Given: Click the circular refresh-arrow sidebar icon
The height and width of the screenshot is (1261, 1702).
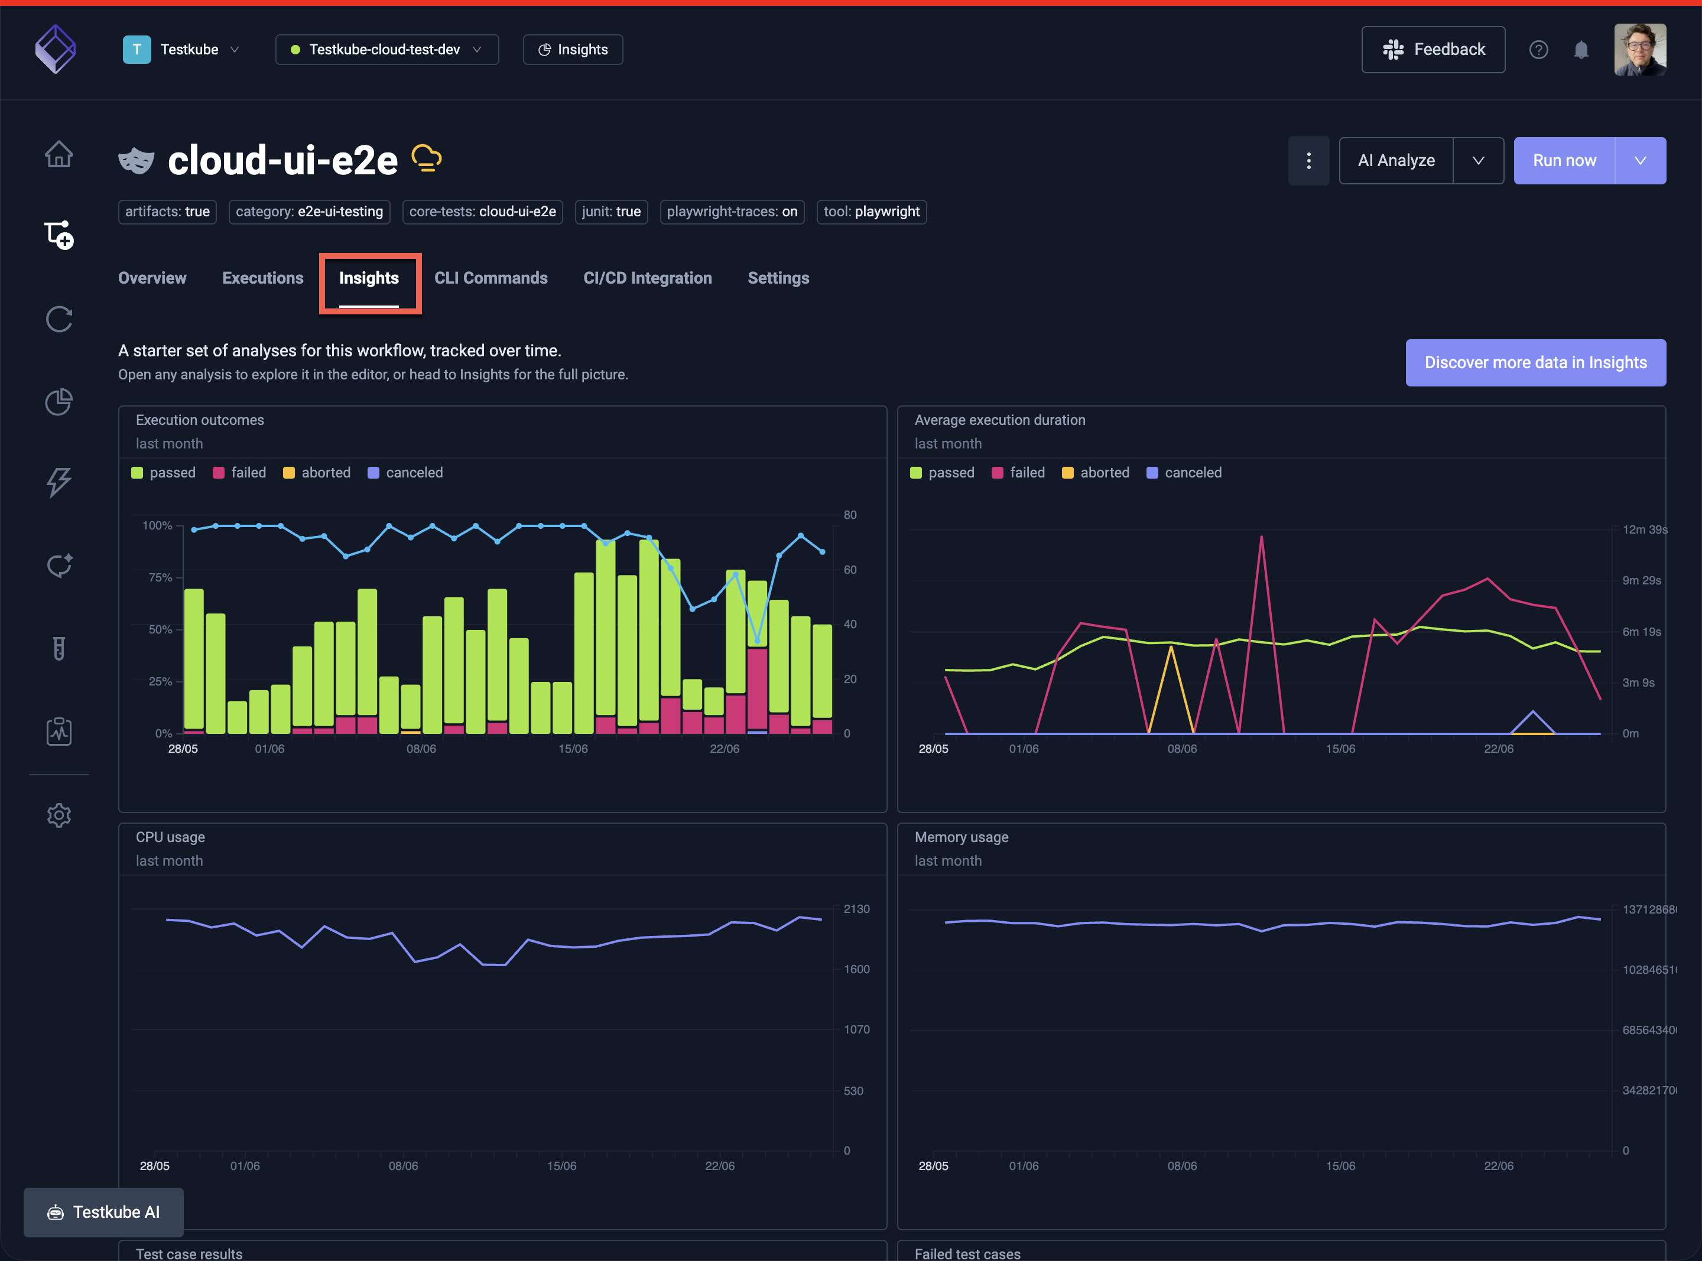Looking at the screenshot, I should point(59,319).
